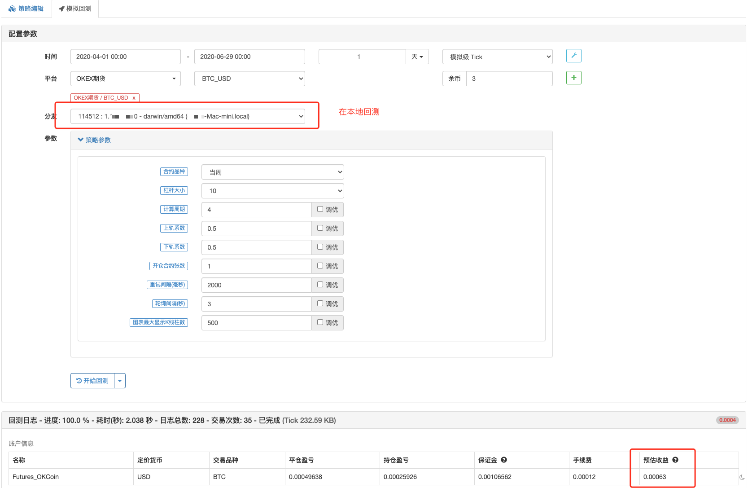Image resolution: width=748 pixels, height=488 pixels.
Task: Expand the 开始回测 split-button arrow
Action: 120,380
